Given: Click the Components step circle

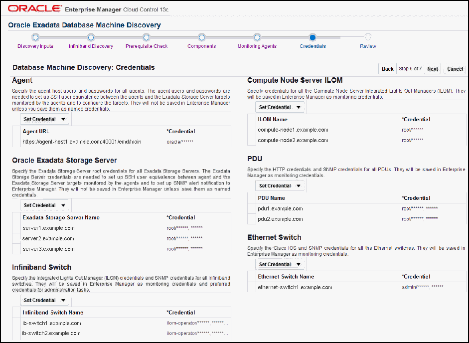Looking at the screenshot, I should tap(201, 37).
